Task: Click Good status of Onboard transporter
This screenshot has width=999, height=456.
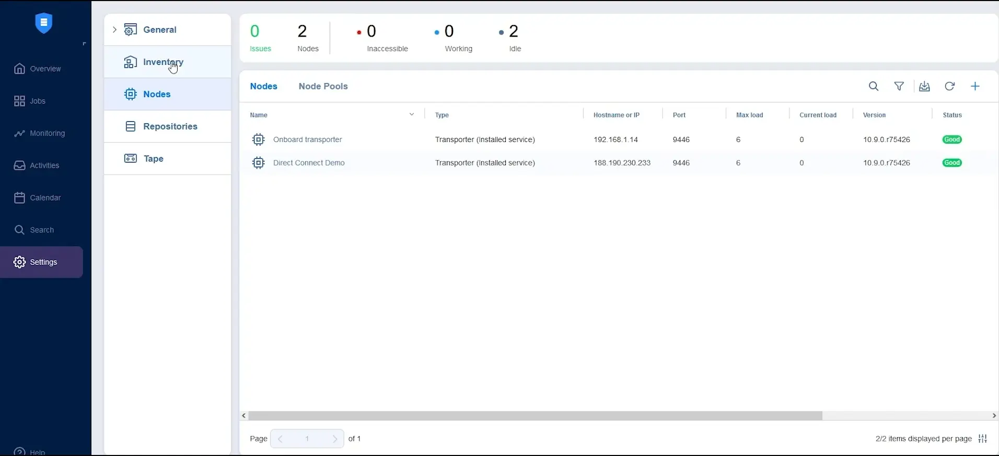Action: click(952, 140)
